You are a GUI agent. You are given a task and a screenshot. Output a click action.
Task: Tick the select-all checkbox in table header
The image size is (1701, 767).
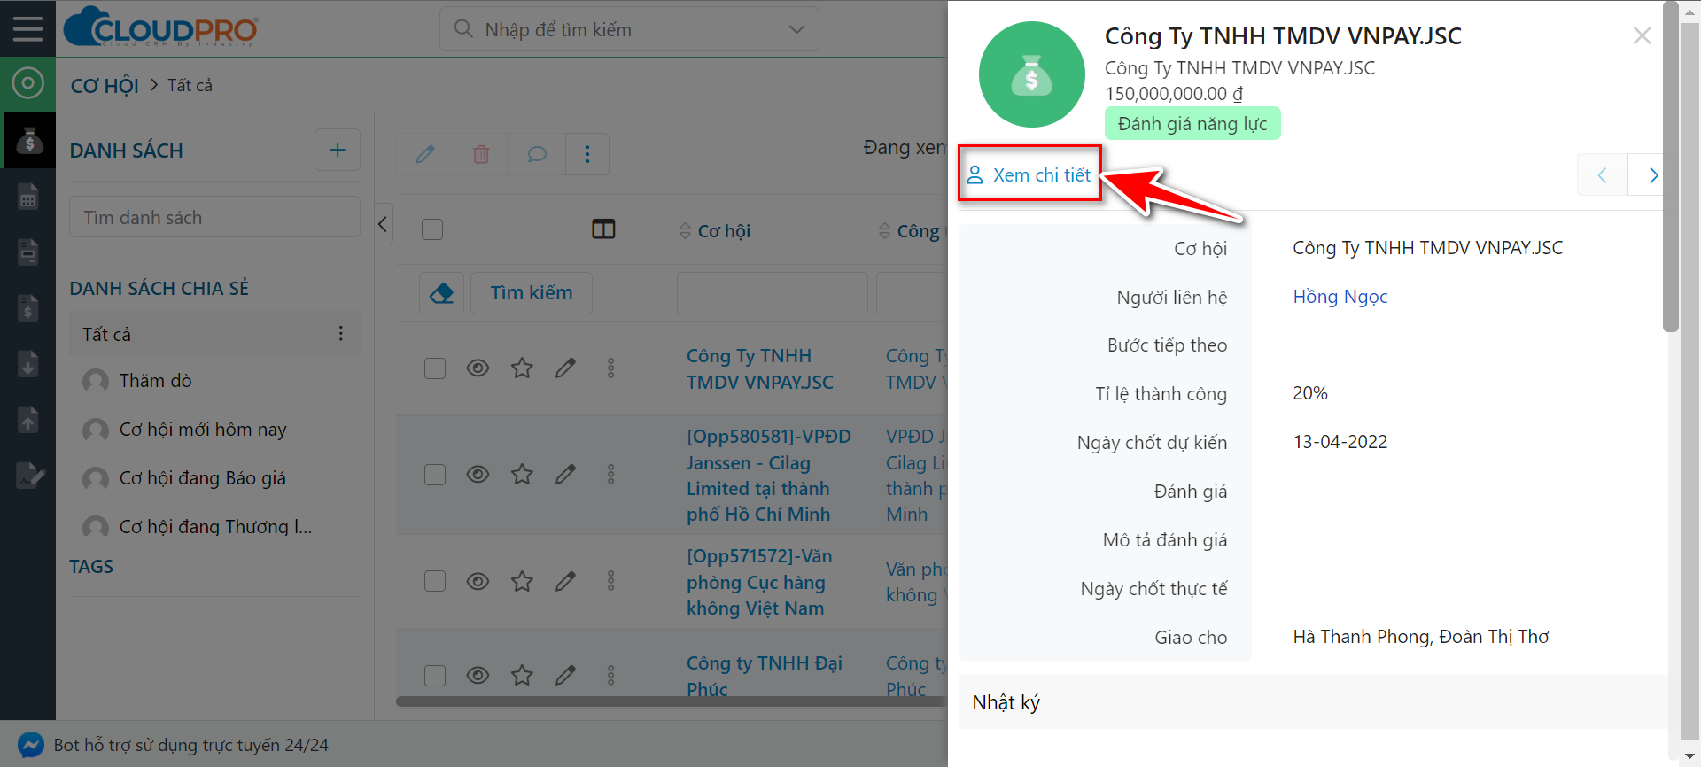point(432,229)
